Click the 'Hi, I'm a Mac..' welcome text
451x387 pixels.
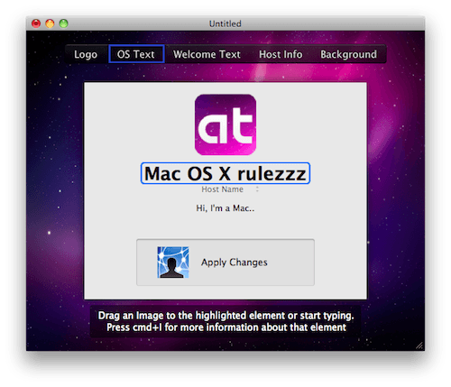click(225, 208)
